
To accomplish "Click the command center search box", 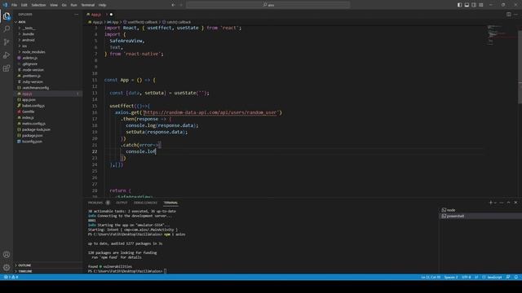I will pyautogui.click(x=268, y=5).
